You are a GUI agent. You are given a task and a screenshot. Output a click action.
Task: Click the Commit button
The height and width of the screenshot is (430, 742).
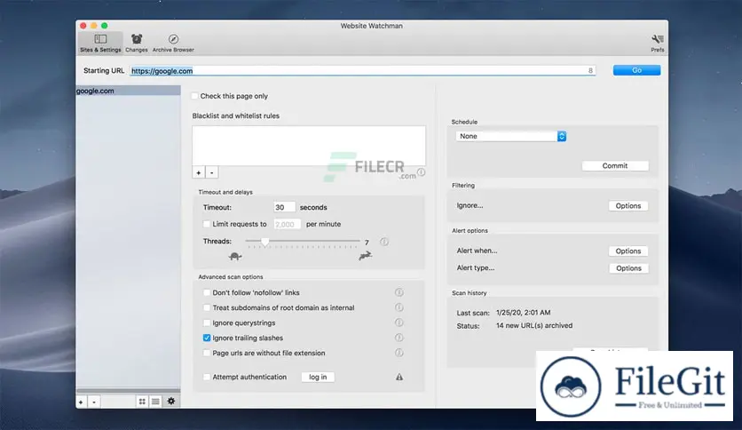(x=615, y=166)
